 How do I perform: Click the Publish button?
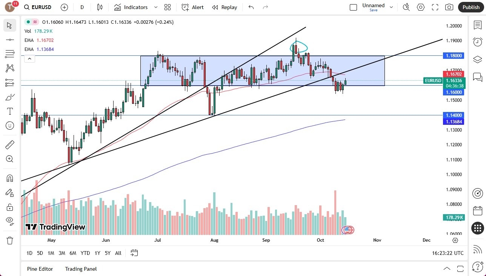point(471,7)
